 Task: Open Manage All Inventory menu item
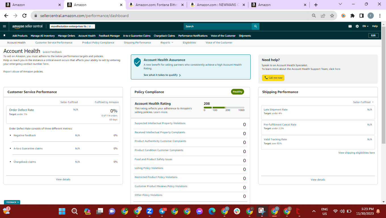point(43,36)
